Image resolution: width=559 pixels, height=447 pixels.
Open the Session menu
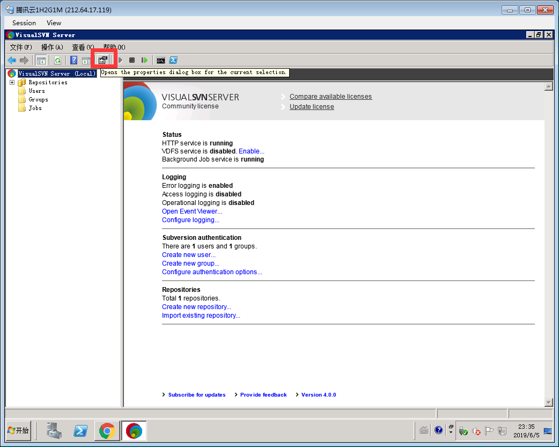point(24,23)
